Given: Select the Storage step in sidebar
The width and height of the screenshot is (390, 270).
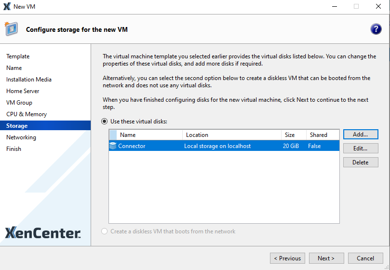Looking at the screenshot, I should pos(45,125).
